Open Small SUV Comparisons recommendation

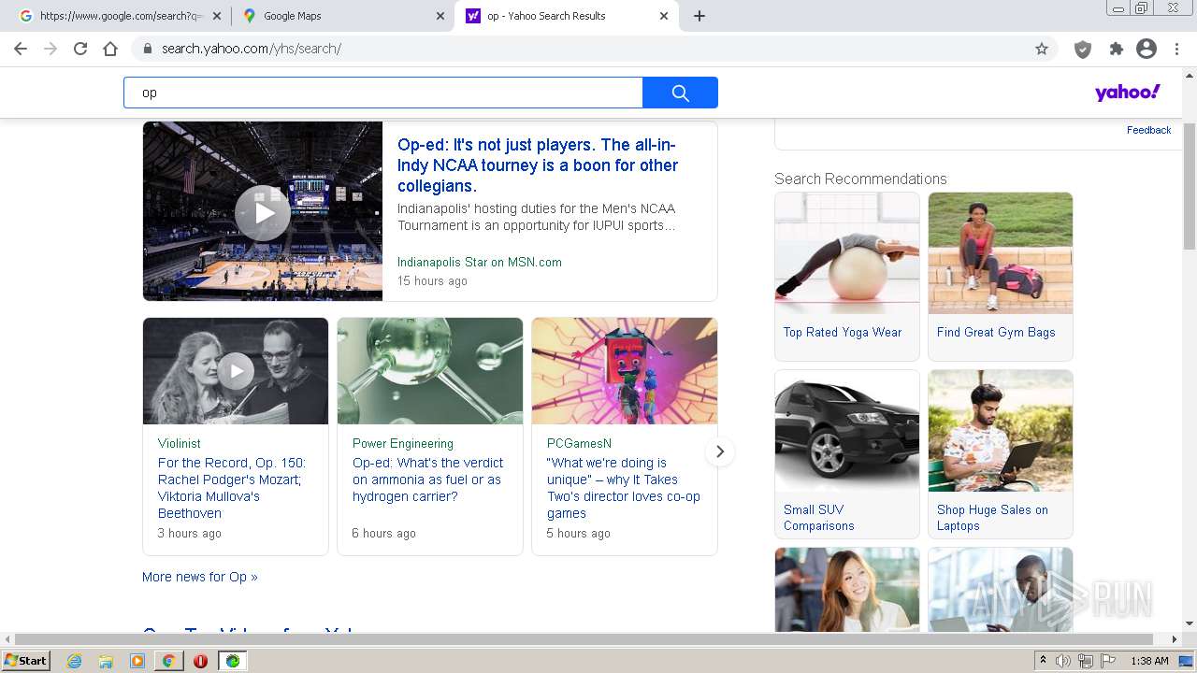(x=819, y=518)
